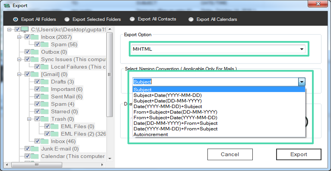Click the tree horizontal scroll right arrow
Screen dimensions: 331x171
click(102, 165)
